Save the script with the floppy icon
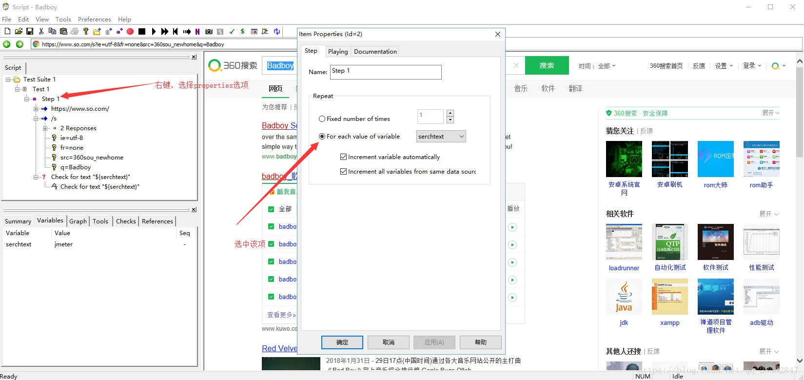804x380 pixels. point(30,31)
